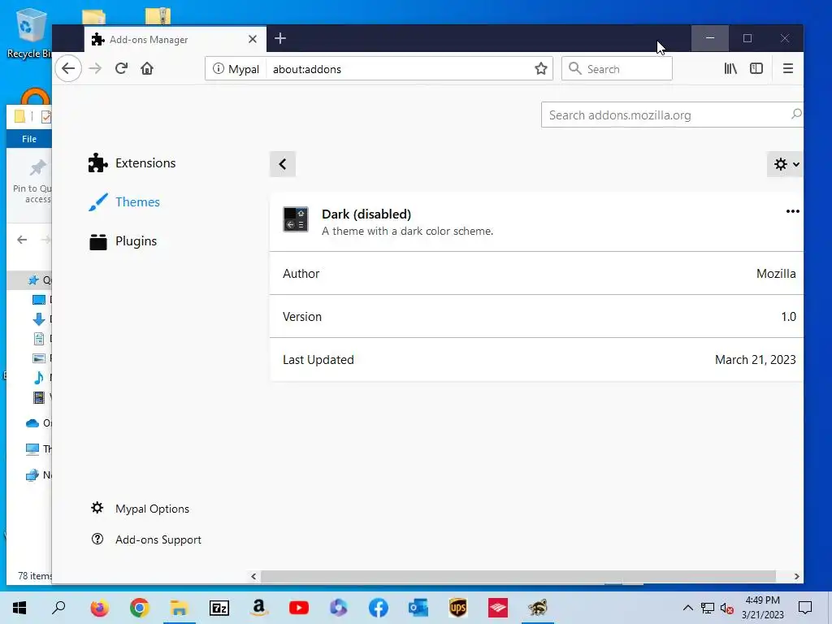Click the Add-ons Support question icon
Image resolution: width=832 pixels, height=624 pixels.
pyautogui.click(x=97, y=539)
